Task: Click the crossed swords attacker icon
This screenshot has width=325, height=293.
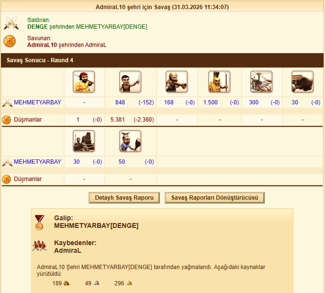Action: click(11, 23)
